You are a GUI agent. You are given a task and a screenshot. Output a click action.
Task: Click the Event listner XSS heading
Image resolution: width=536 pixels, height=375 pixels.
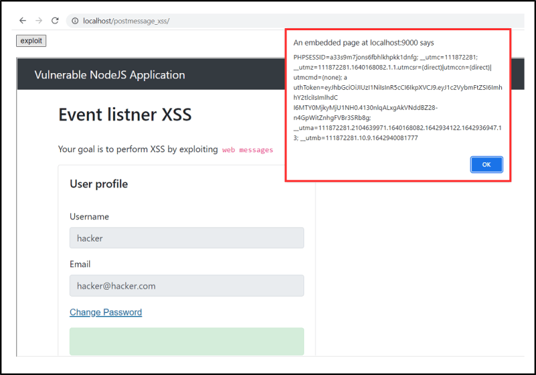[125, 115]
